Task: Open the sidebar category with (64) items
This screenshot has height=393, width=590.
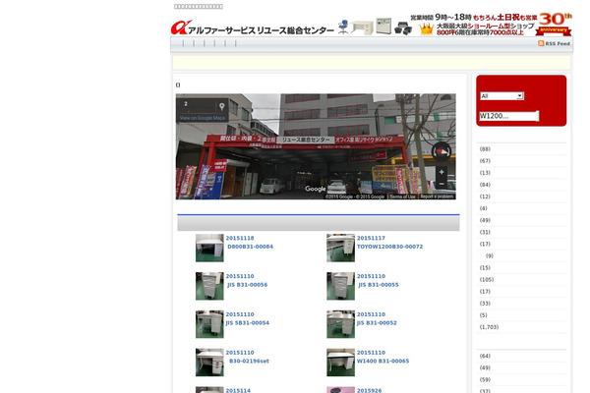Action: pyautogui.click(x=485, y=356)
